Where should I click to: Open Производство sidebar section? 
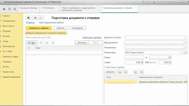click(x=9, y=47)
